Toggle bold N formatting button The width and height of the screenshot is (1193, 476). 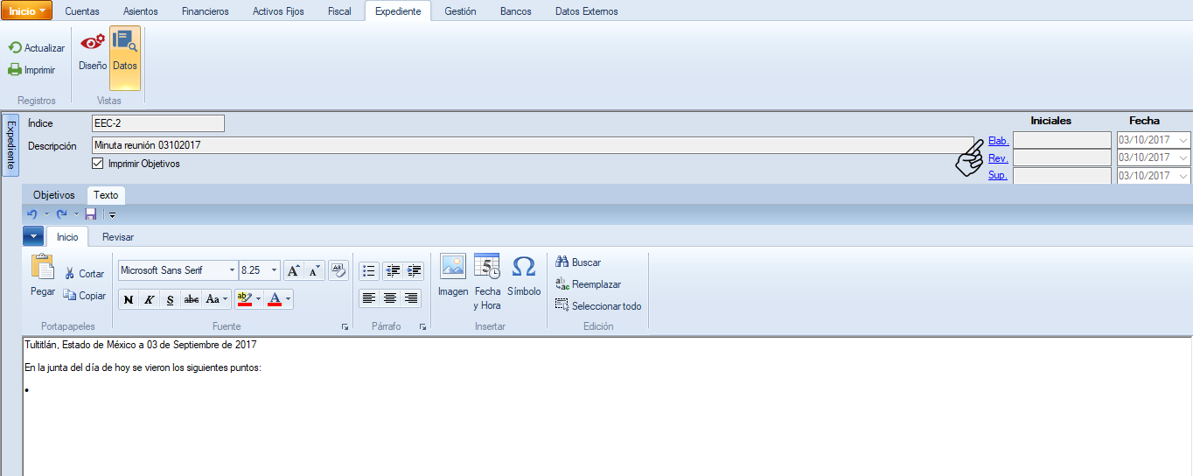coord(129,299)
